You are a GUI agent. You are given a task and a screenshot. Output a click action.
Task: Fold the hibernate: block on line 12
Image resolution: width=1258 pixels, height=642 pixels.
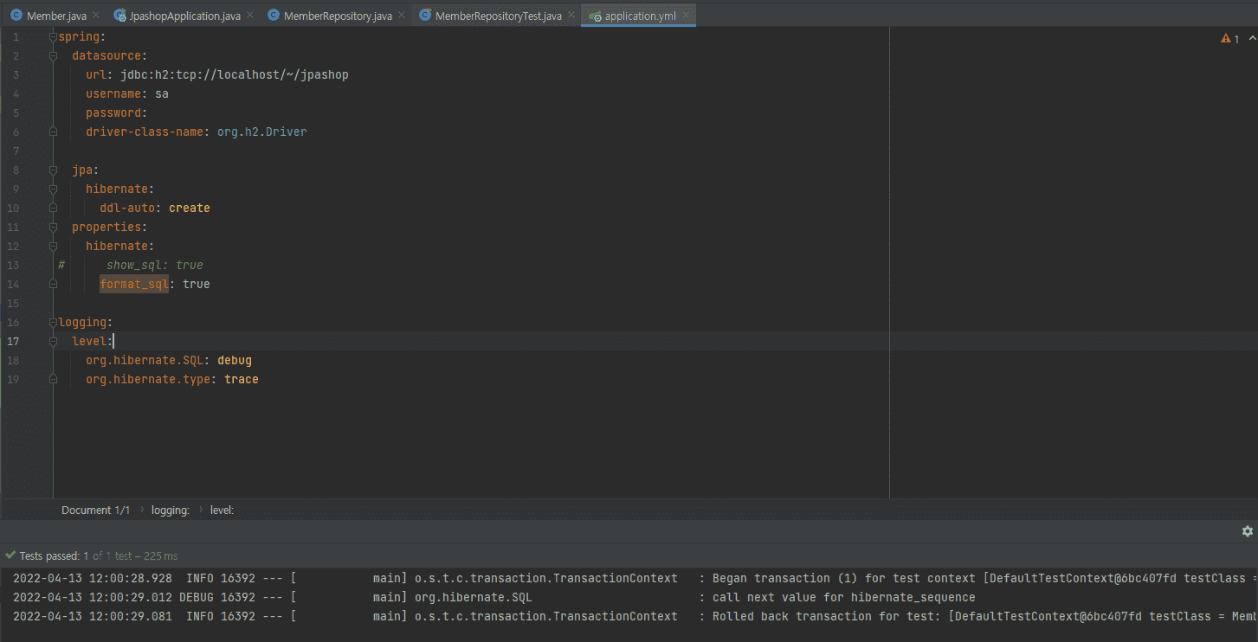click(54, 246)
